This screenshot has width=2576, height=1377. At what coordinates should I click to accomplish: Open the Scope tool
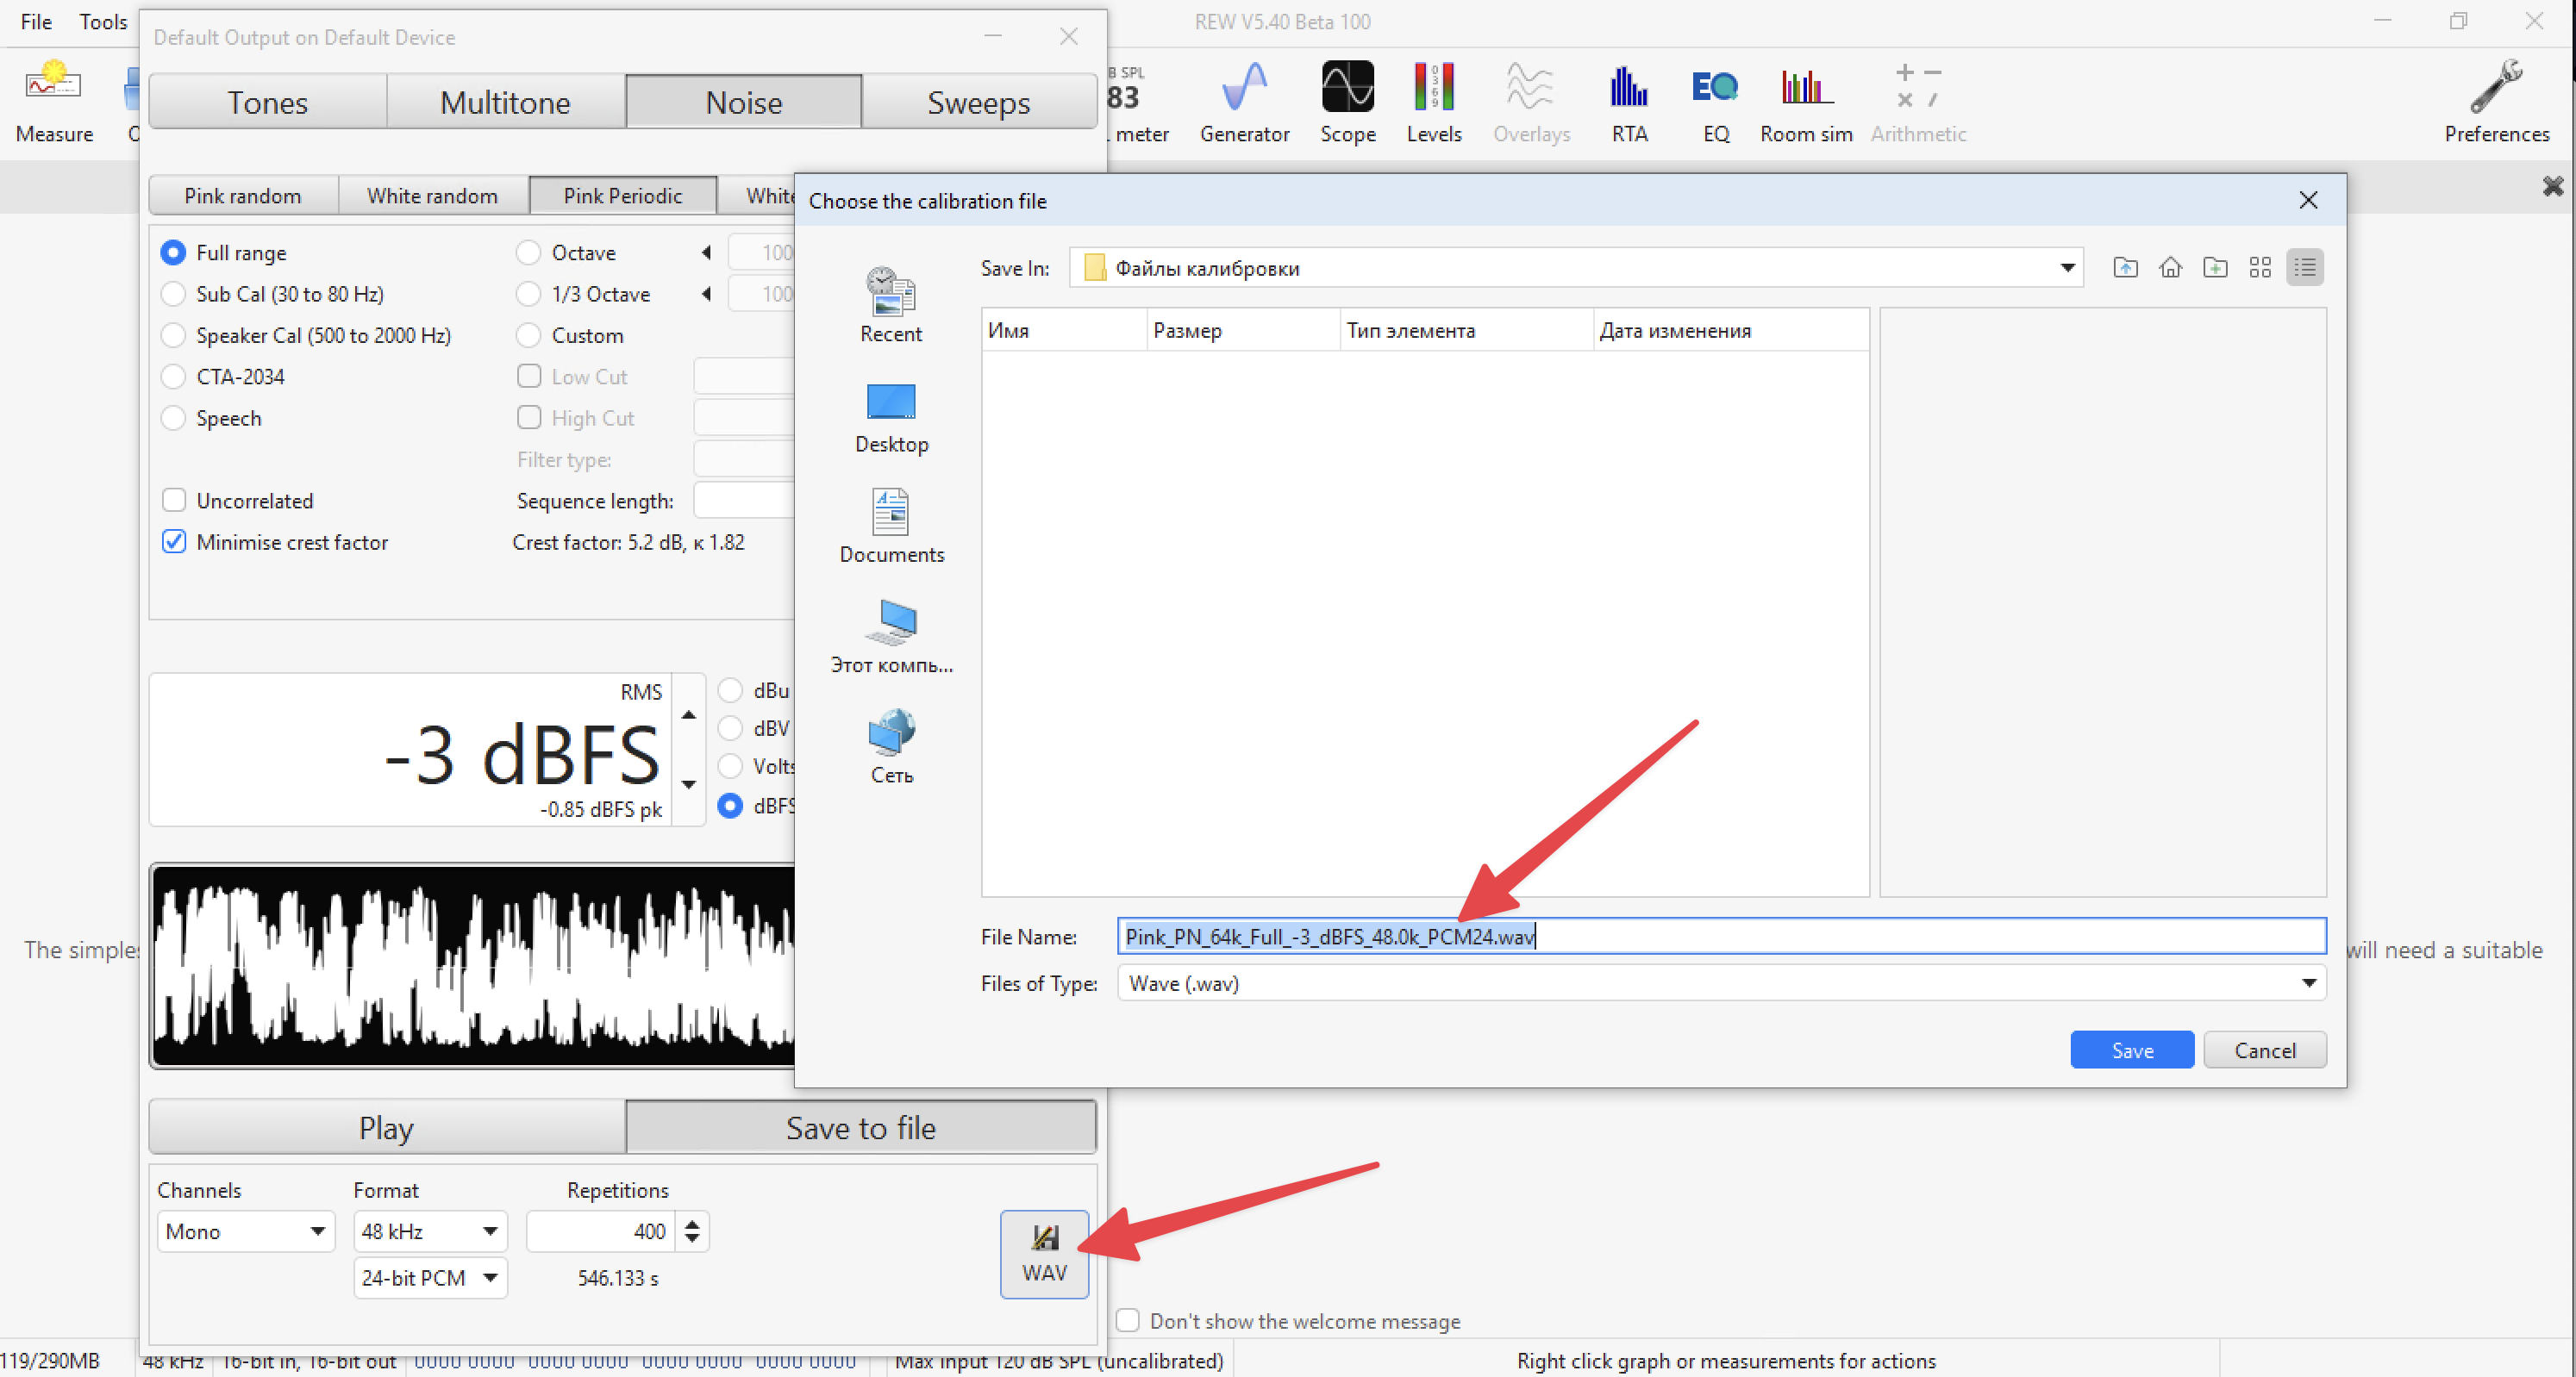[1347, 102]
